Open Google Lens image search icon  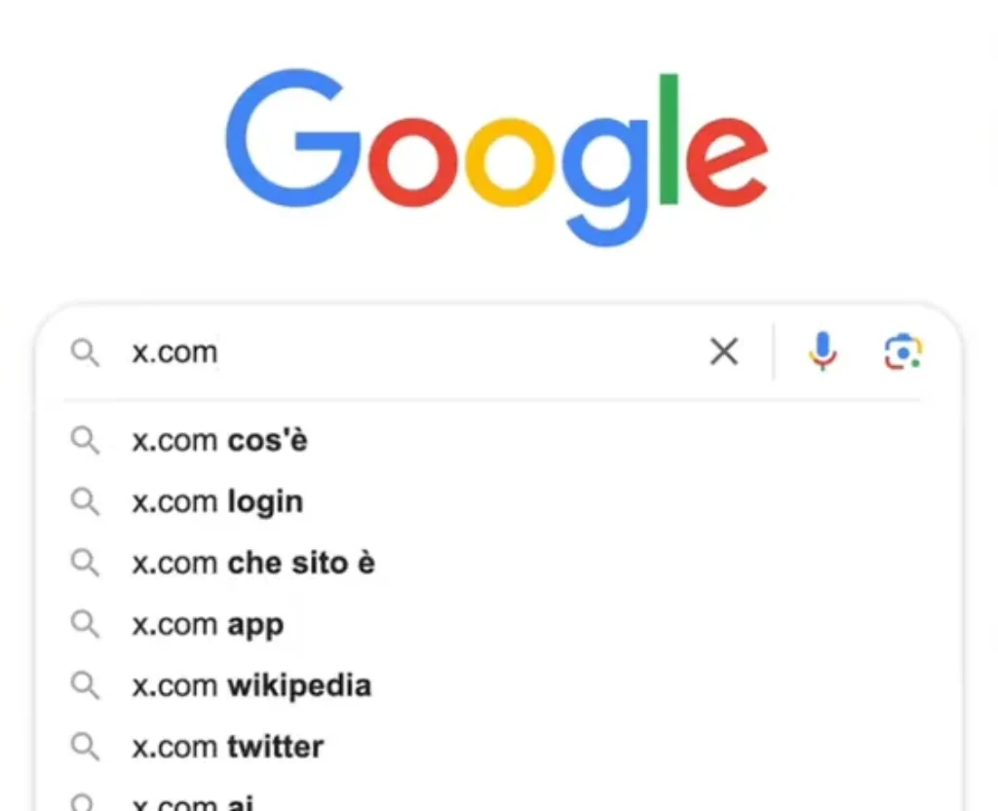(x=903, y=351)
